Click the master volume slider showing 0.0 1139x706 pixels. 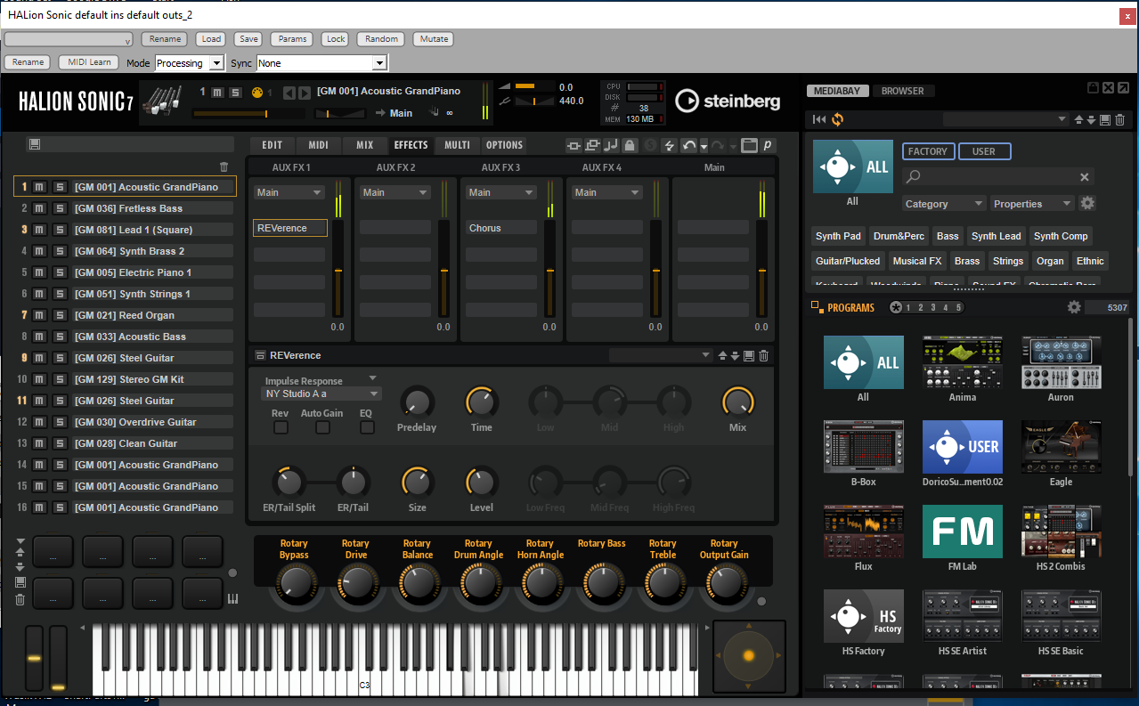pyautogui.click(x=535, y=86)
